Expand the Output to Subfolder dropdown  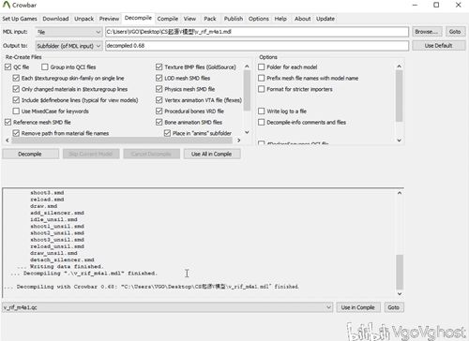68,46
